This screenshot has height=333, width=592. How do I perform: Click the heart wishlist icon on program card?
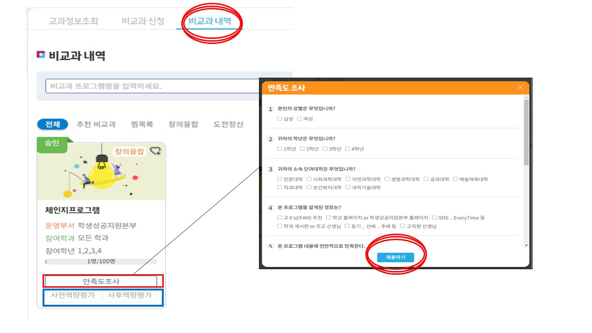coord(155,151)
